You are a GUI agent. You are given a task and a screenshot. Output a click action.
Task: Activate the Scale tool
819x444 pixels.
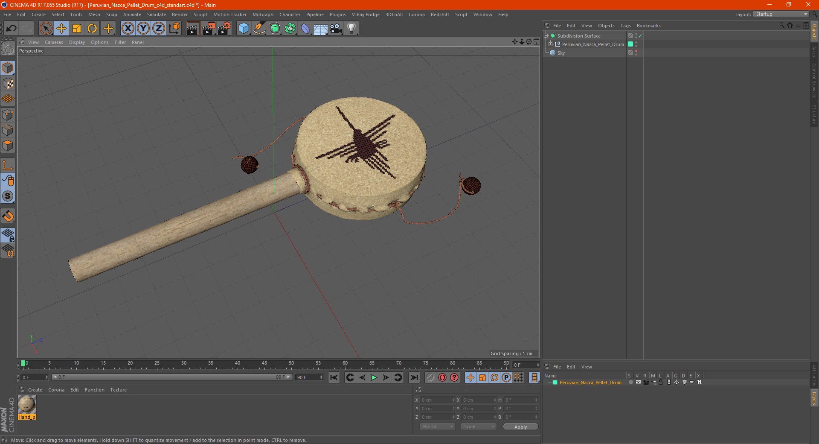tap(77, 29)
